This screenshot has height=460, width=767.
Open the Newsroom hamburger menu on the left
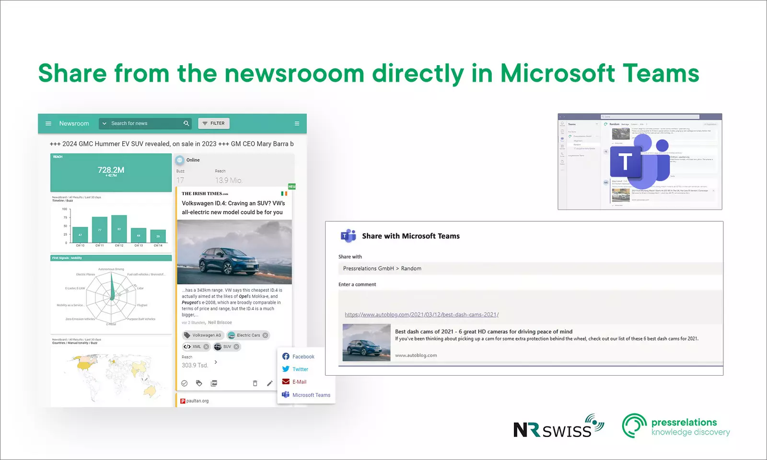click(x=48, y=124)
